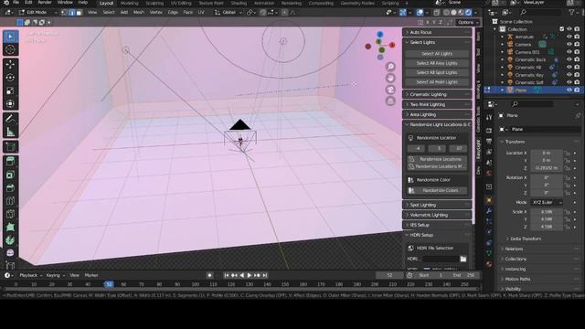Activate the Transform tool in left toolbar
Viewport: 585px width, 329px height.
[10, 103]
